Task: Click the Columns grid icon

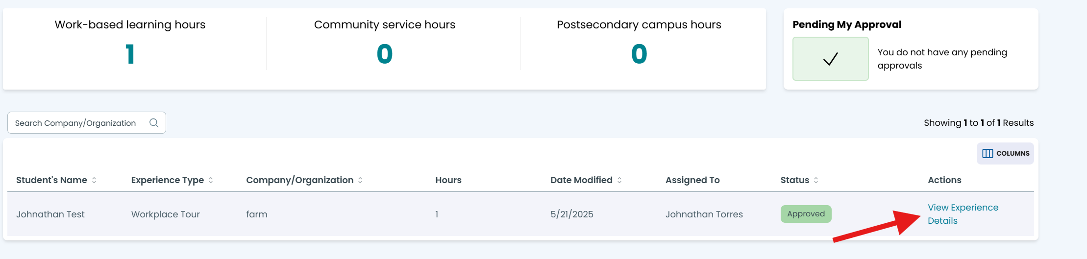Action: click(988, 154)
